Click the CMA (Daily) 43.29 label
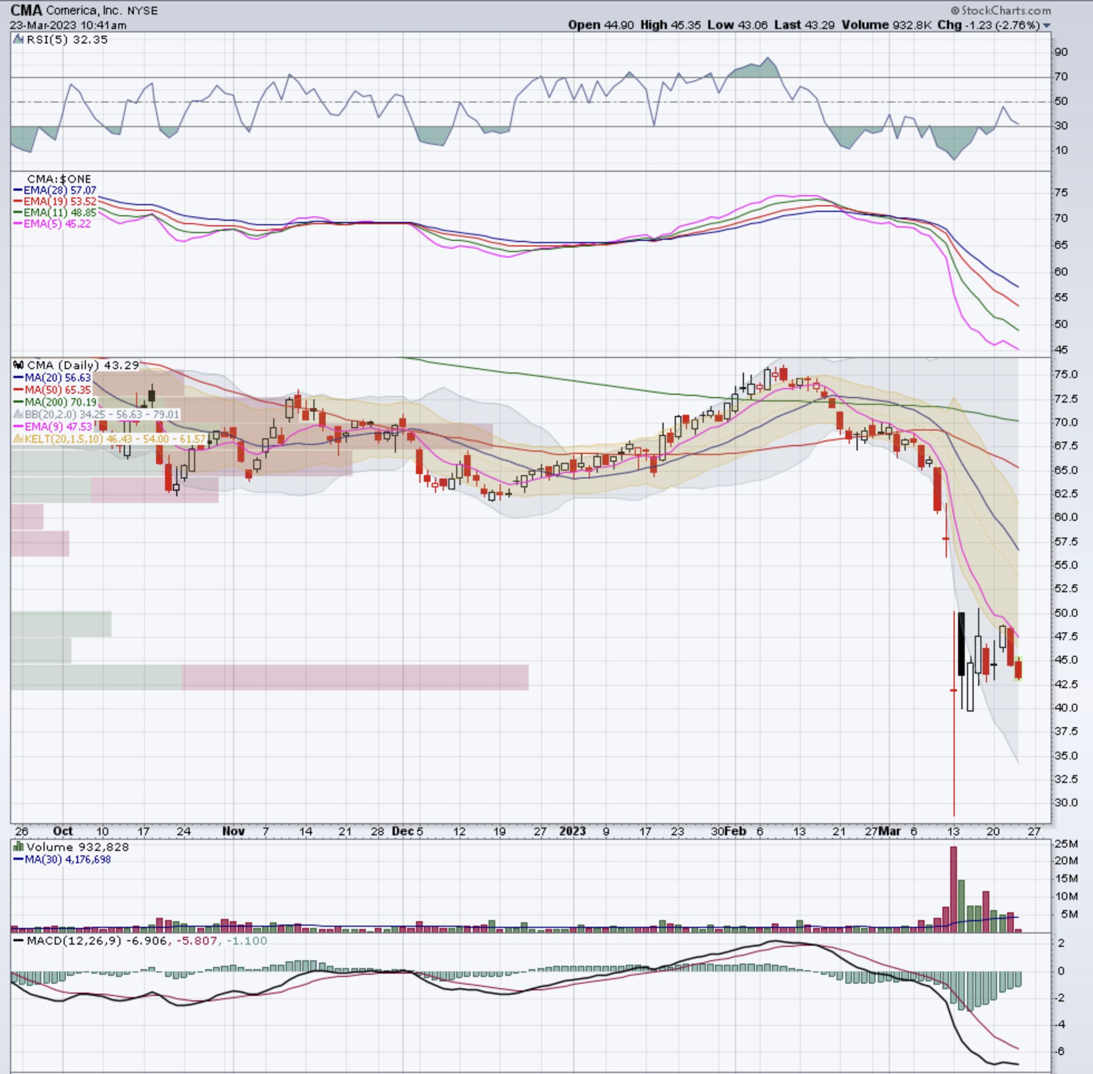Screen dimensions: 1093x1074 tap(83, 365)
